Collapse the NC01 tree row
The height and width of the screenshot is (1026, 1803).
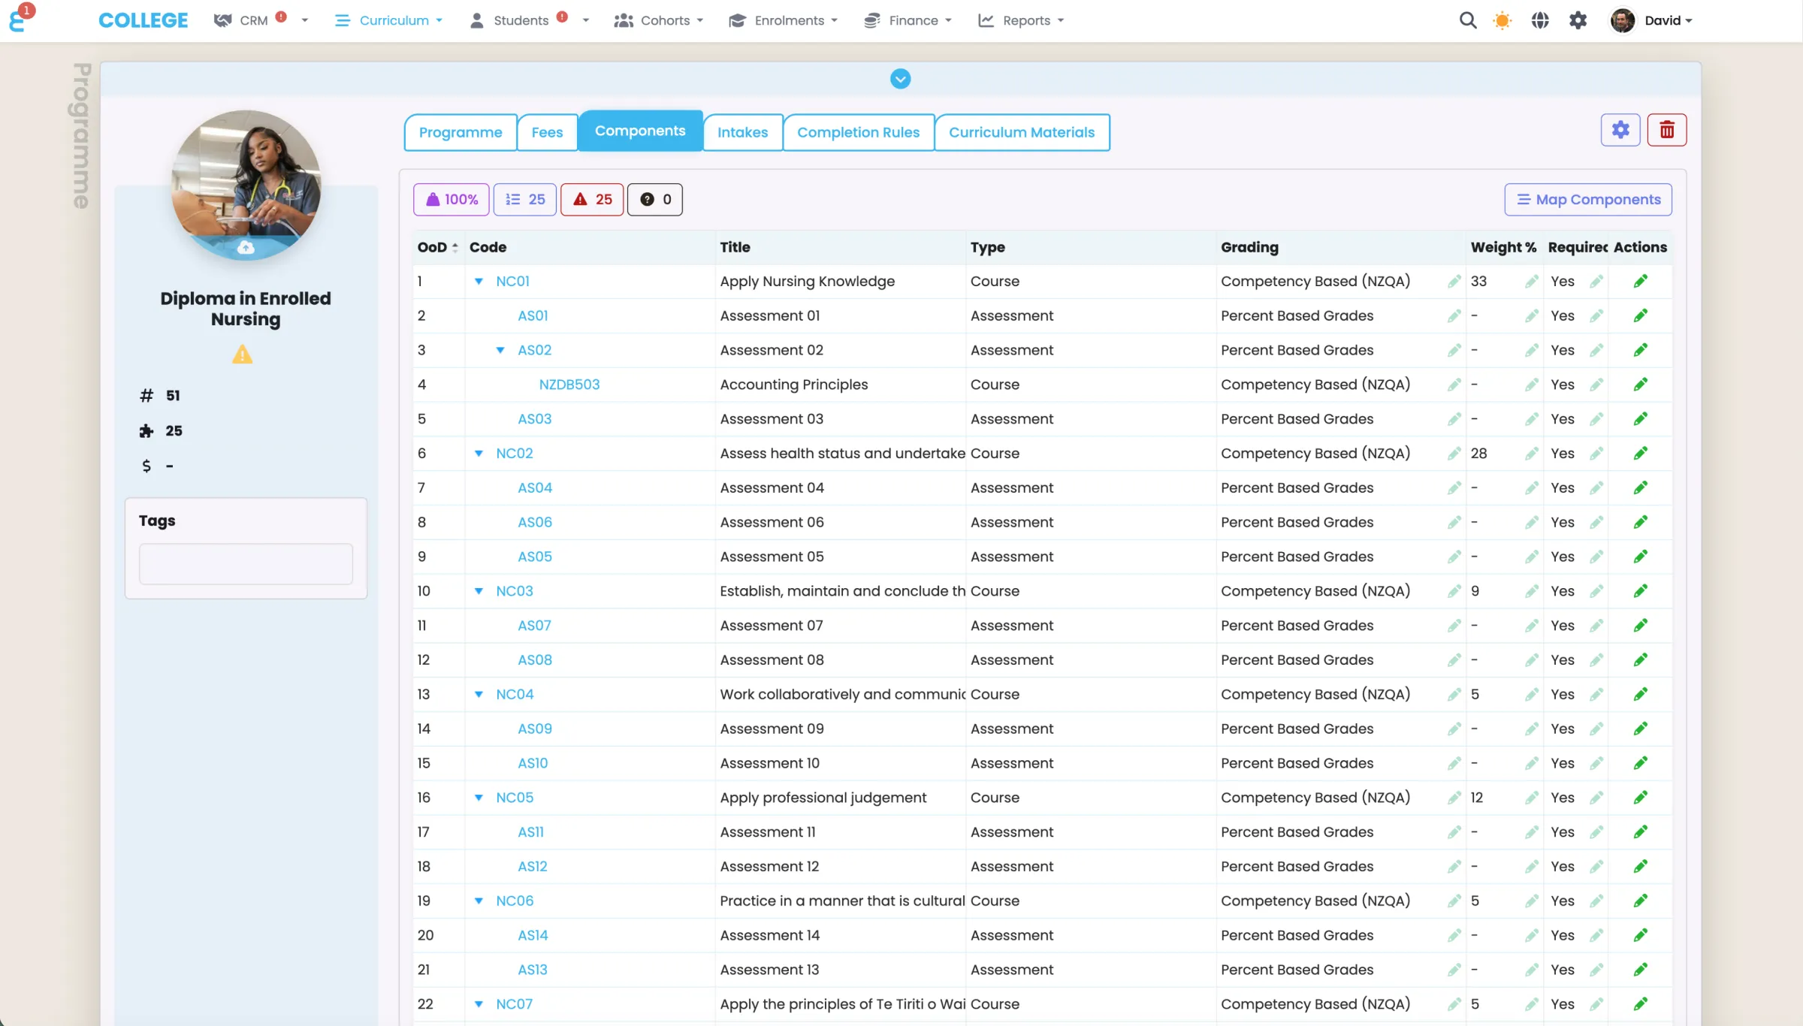click(479, 282)
